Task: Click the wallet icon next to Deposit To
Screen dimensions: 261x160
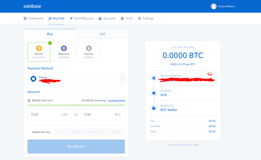Action: (x=154, y=108)
